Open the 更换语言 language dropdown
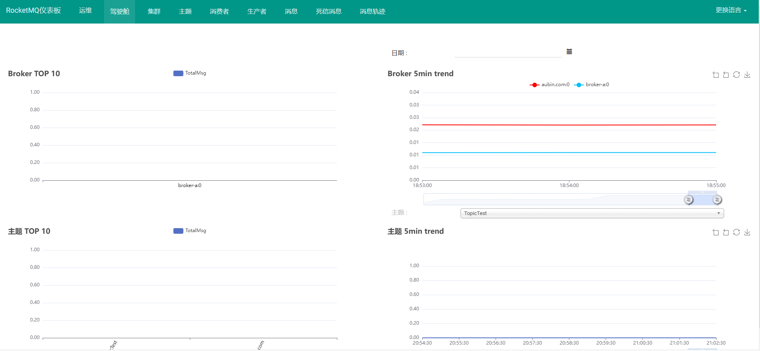Viewport: 760px width, 351px height. [731, 10]
